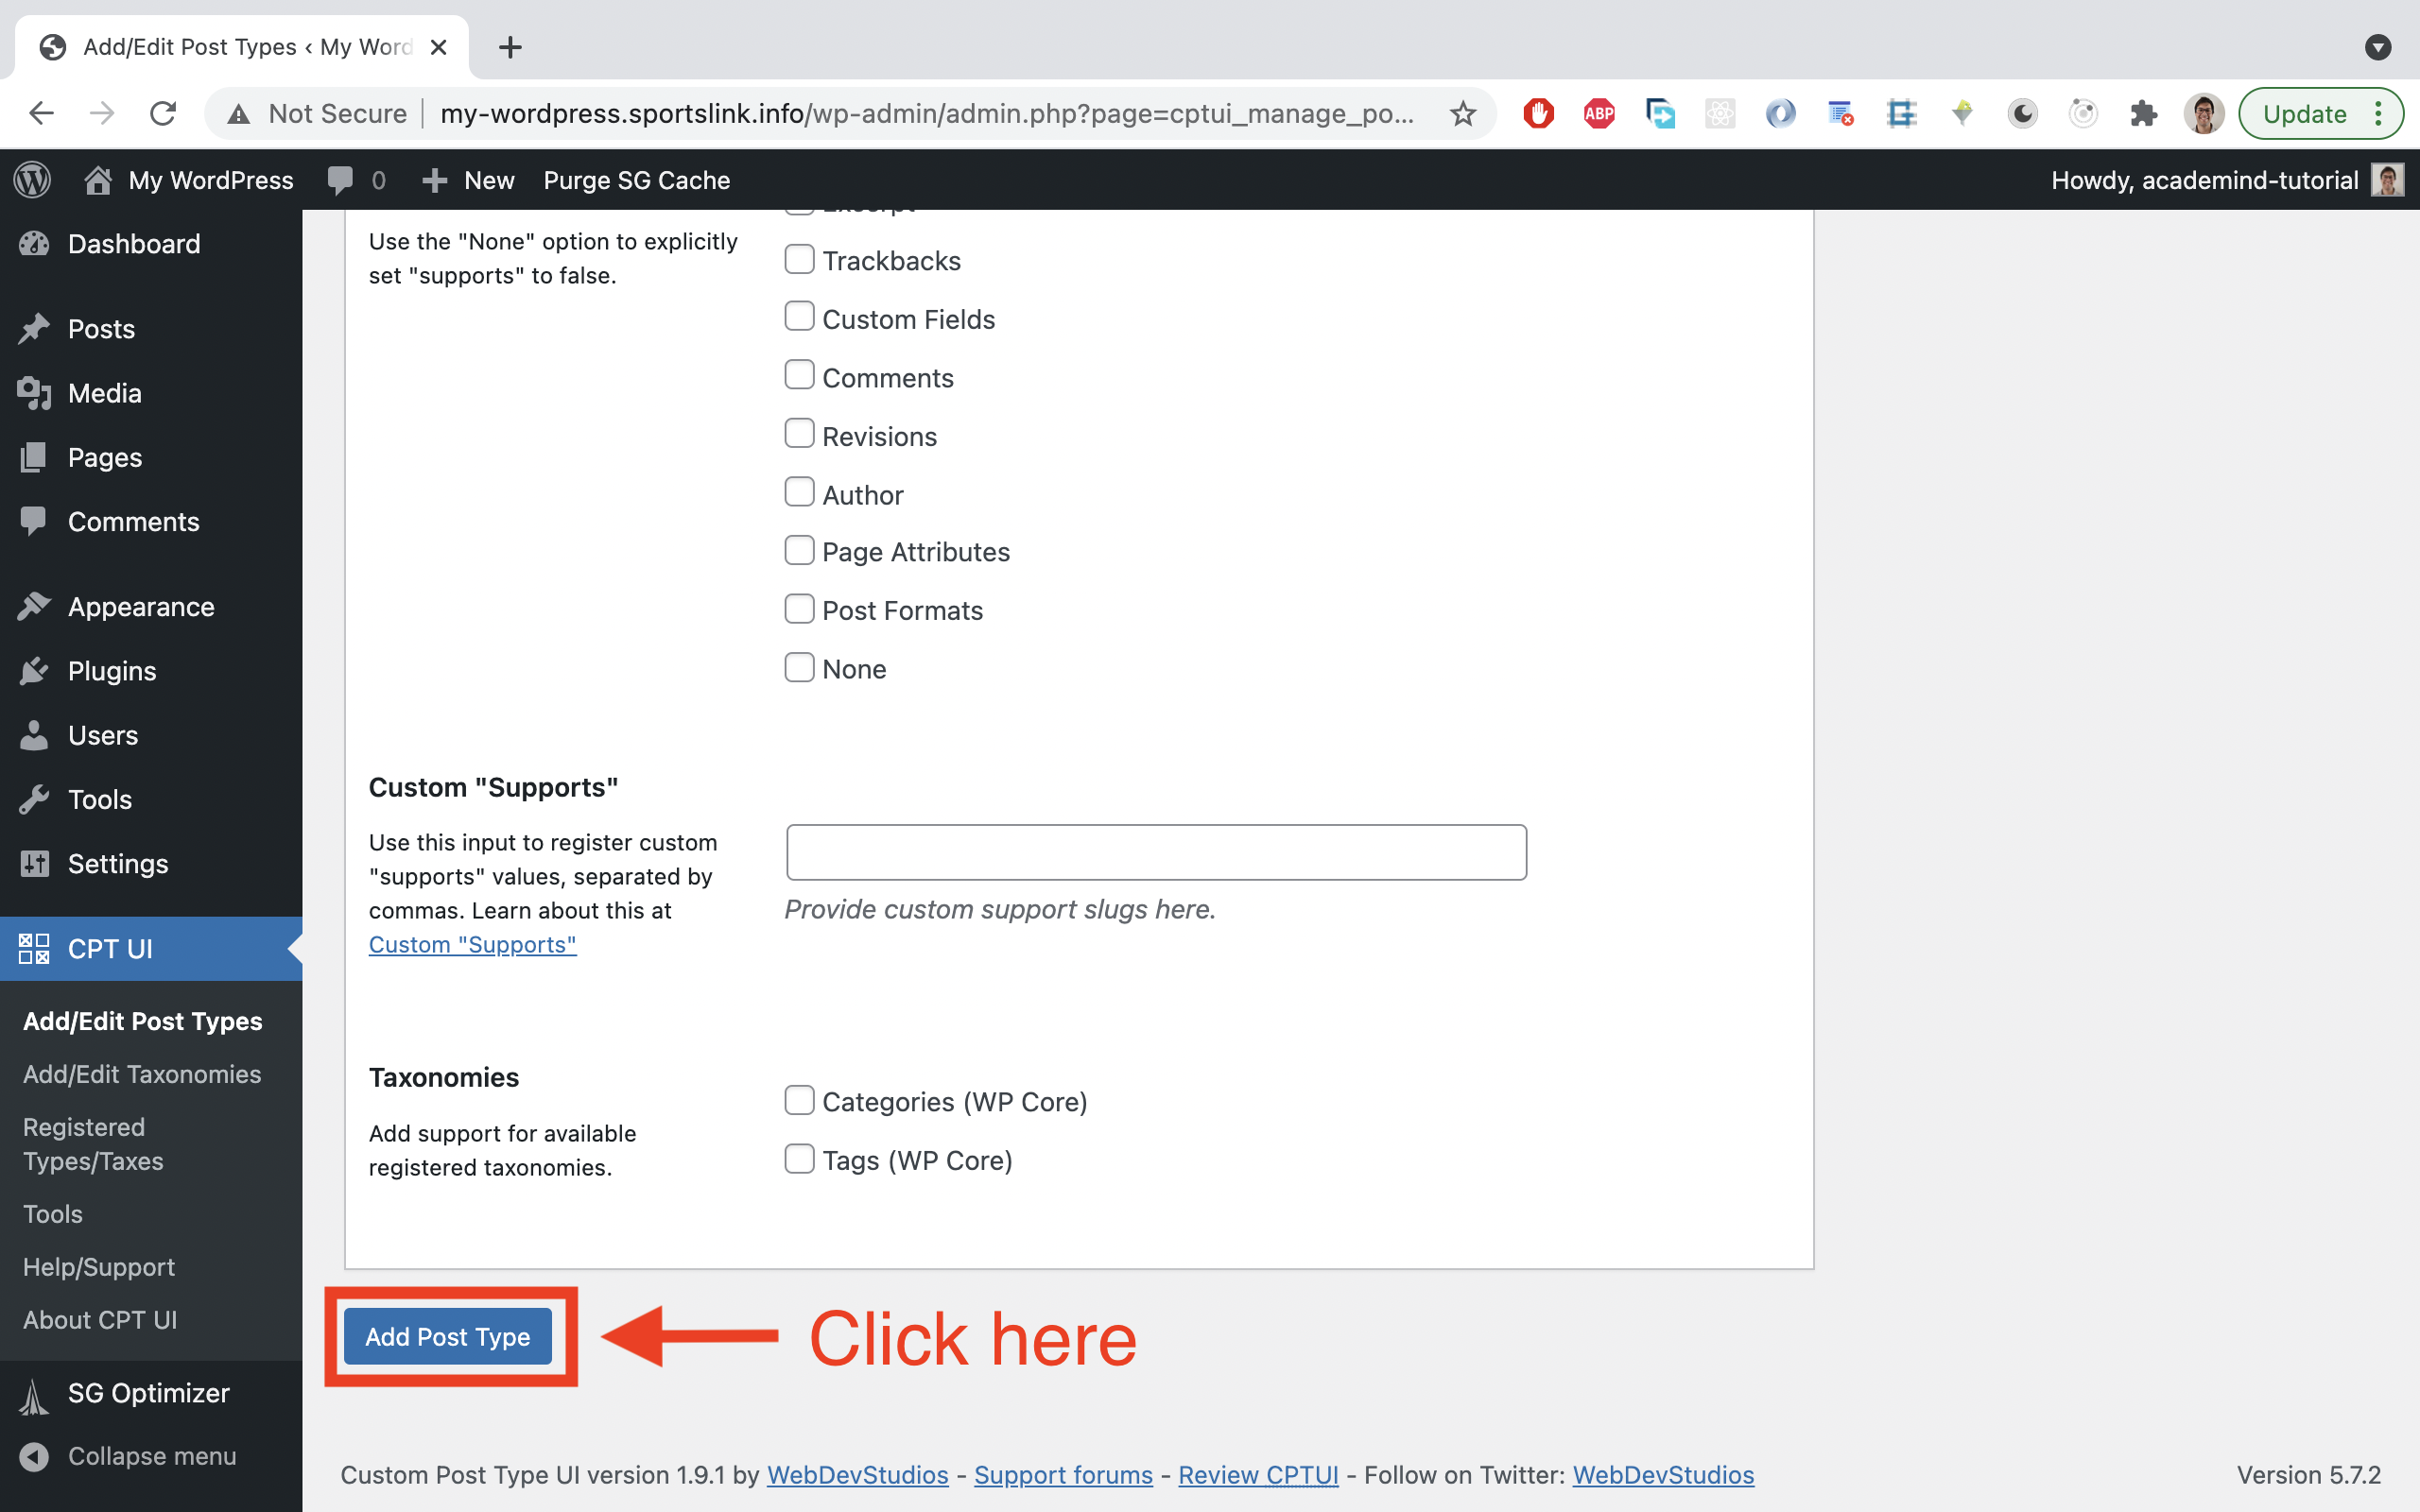
Task: Open the browser tab search chevron
Action: pyautogui.click(x=2378, y=47)
